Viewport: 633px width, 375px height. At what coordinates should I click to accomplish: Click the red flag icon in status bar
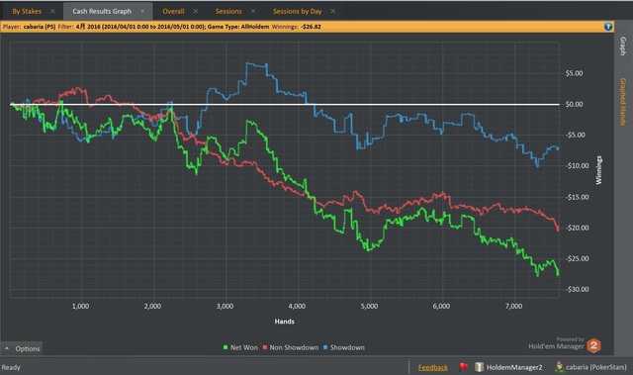pyautogui.click(x=463, y=367)
